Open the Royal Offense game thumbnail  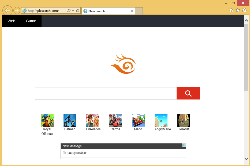47,121
